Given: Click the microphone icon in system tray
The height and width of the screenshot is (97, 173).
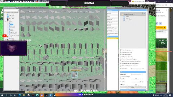Looking at the screenshot, I should point(154,95).
